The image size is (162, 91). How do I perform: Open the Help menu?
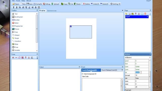(23, 1)
